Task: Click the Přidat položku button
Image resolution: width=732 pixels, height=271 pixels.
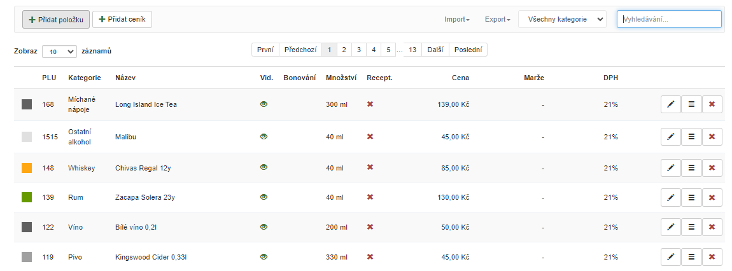Action: (56, 20)
